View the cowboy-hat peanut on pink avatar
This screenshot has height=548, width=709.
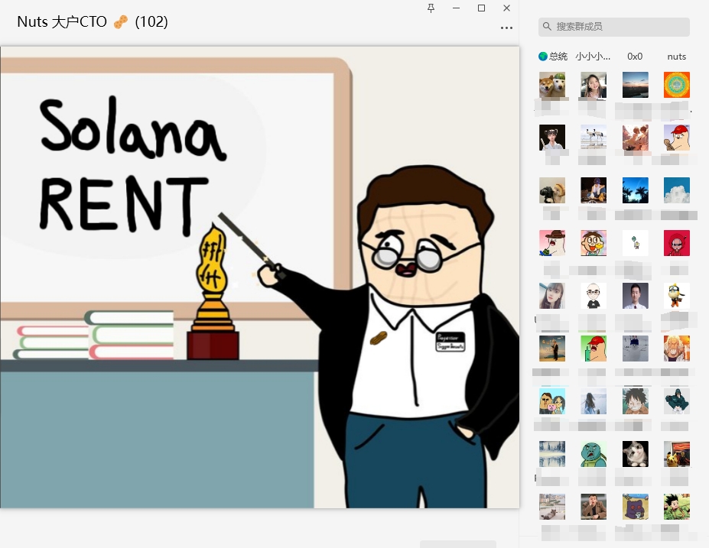tap(552, 243)
